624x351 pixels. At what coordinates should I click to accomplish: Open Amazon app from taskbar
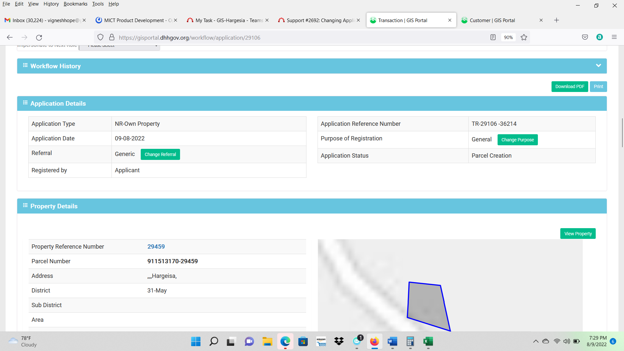[x=321, y=341]
